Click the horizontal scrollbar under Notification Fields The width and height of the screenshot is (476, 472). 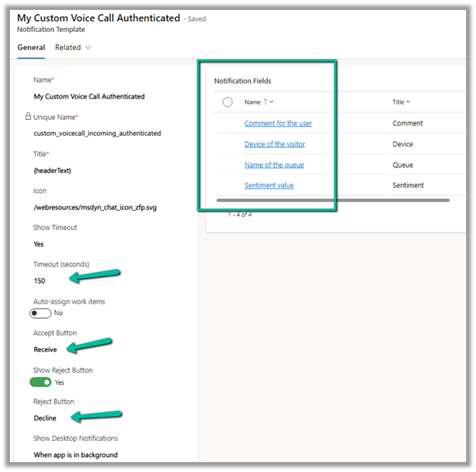pos(332,200)
